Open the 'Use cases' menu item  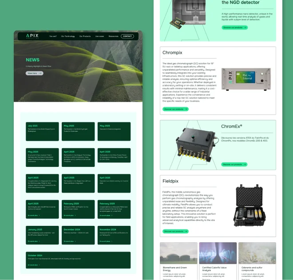click(99, 36)
